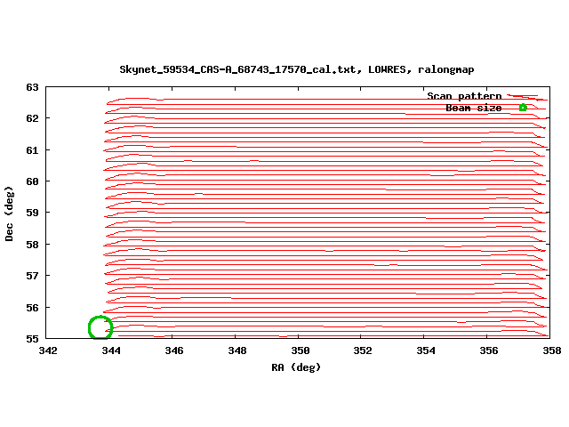
Task: Click x-axis tick label 350
Action: (x=301, y=350)
